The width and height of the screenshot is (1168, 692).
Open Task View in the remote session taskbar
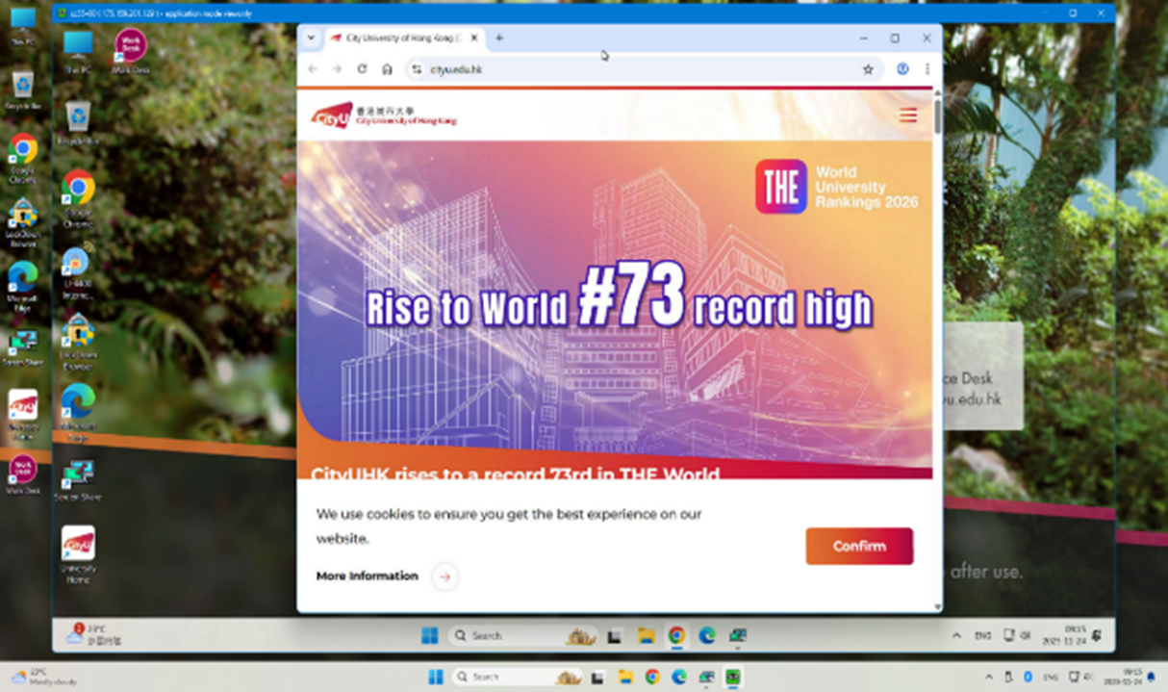[x=615, y=635]
